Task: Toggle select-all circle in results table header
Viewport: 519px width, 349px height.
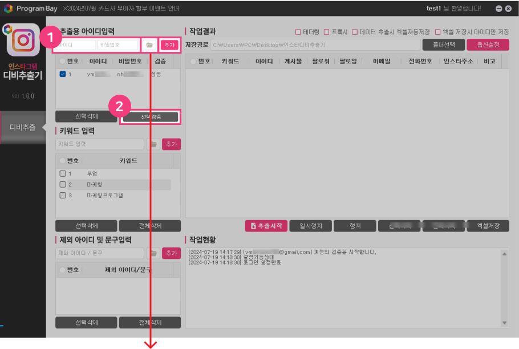Action: point(193,61)
